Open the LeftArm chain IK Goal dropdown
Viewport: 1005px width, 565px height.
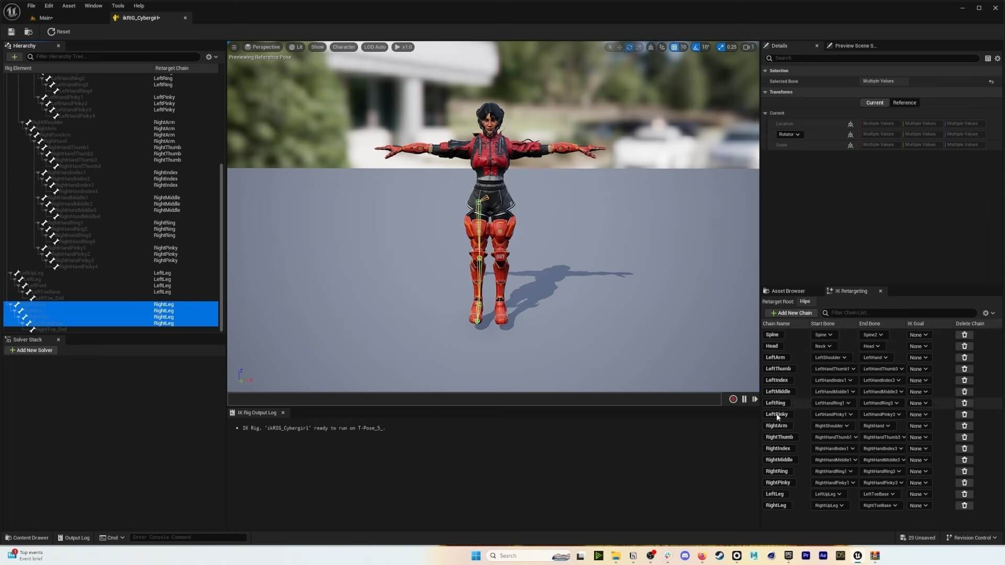[919, 357]
